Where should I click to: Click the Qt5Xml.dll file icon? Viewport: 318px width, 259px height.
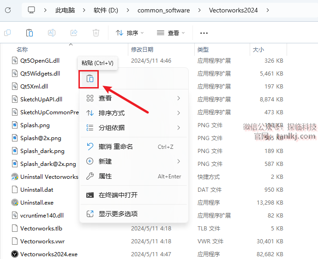[x=15, y=86]
